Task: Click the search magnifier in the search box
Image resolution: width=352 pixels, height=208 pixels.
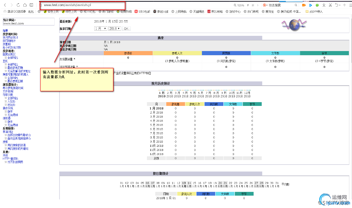Action: [x=296, y=5]
